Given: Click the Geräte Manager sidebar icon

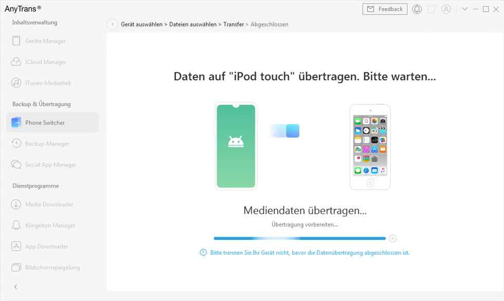Looking at the screenshot, I should 16,41.
